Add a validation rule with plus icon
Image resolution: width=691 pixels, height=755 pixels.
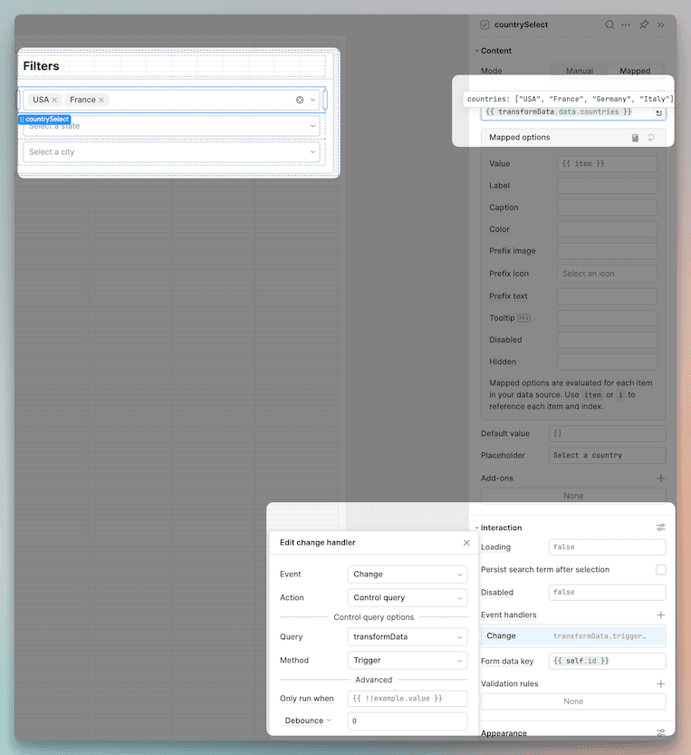click(x=660, y=684)
